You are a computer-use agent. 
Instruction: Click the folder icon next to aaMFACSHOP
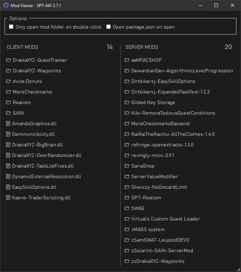click(127, 60)
